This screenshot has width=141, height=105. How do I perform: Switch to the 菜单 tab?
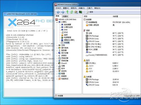tap(58, 16)
